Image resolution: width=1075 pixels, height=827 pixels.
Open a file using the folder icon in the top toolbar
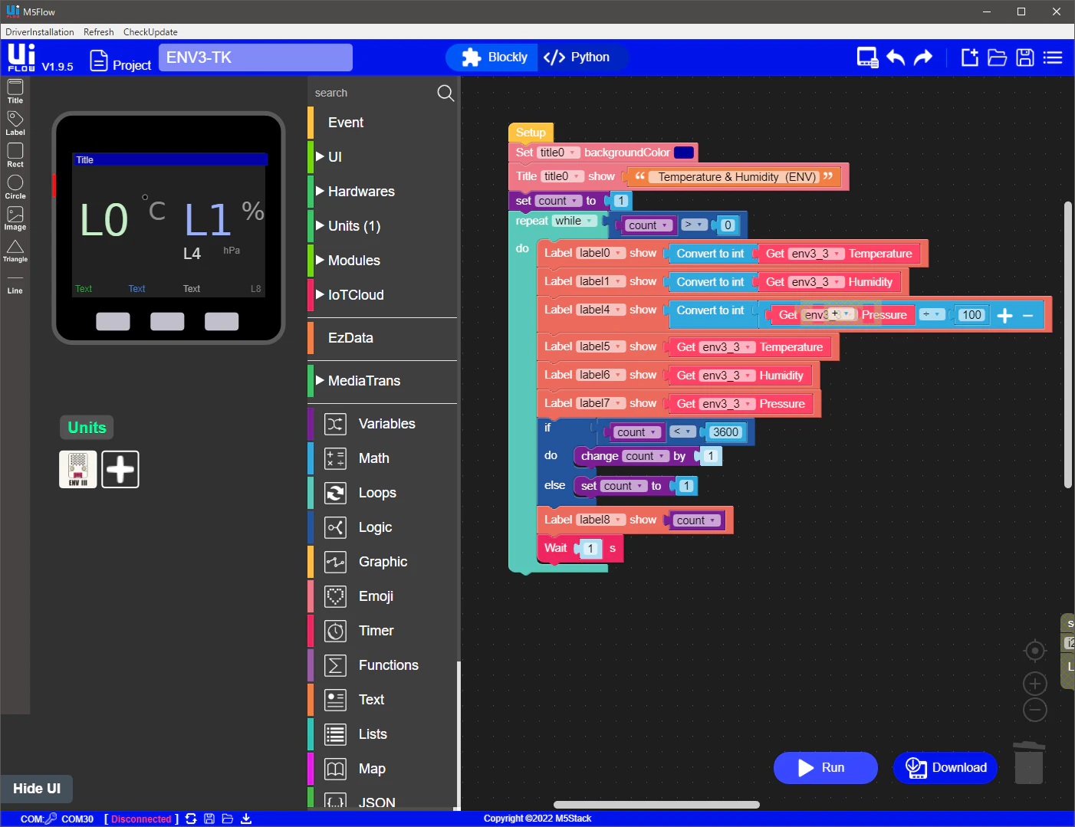coord(998,57)
